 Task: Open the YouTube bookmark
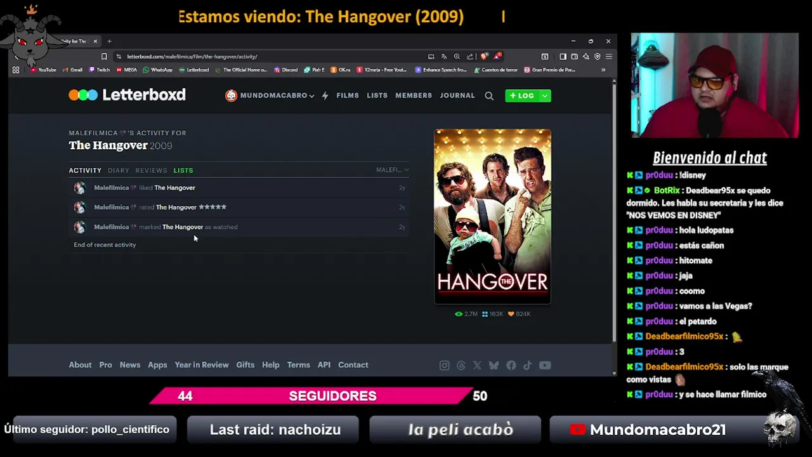44,70
